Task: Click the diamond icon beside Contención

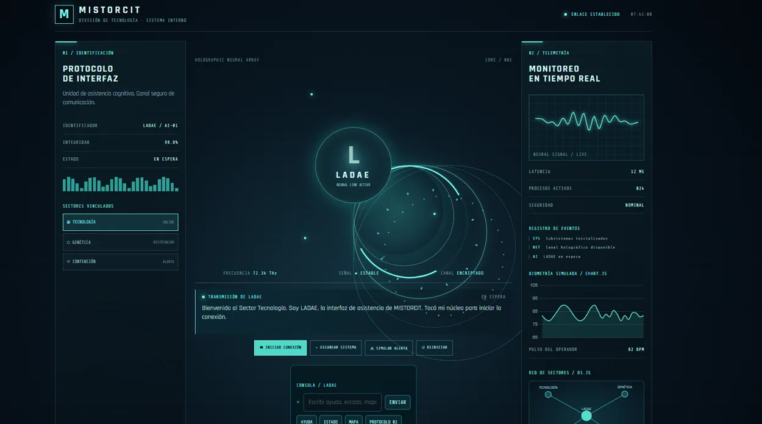Action: [68, 261]
